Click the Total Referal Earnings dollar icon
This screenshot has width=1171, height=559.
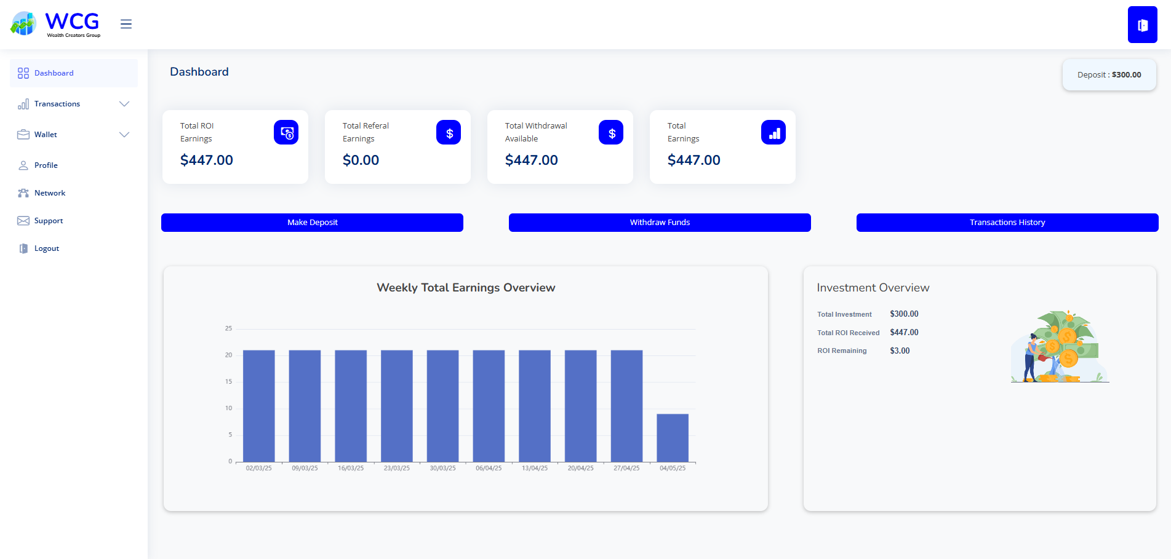click(449, 132)
